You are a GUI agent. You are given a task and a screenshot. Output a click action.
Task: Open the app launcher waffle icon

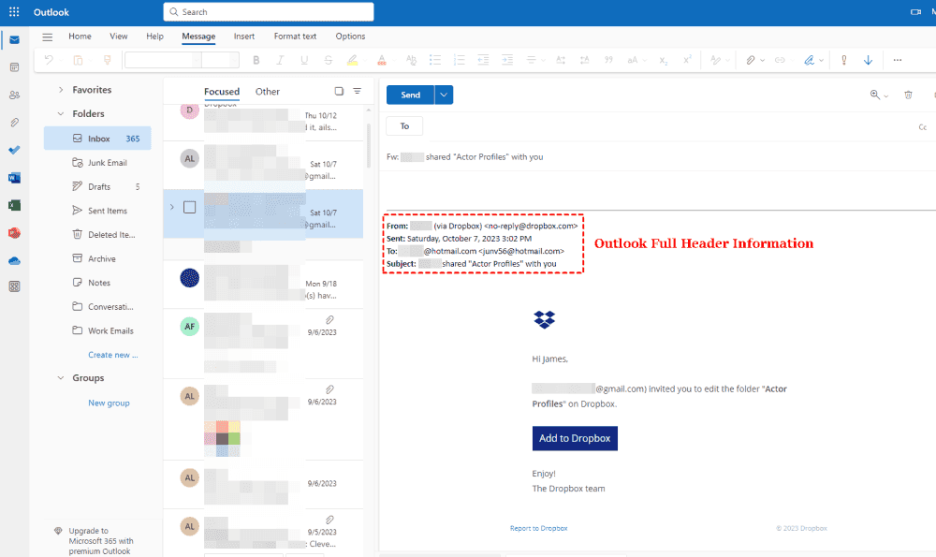click(14, 12)
